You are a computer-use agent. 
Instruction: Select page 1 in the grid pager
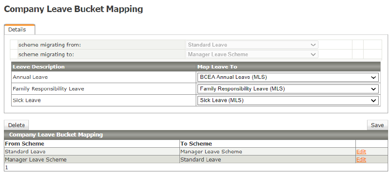coord(6,168)
